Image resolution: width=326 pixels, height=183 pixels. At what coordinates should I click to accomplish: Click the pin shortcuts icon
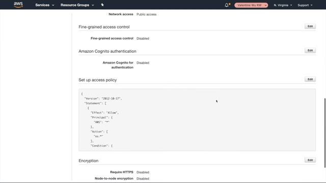pyautogui.click(x=102, y=5)
